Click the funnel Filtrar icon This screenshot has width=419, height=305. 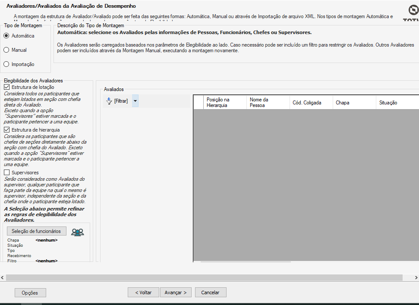coord(109,101)
